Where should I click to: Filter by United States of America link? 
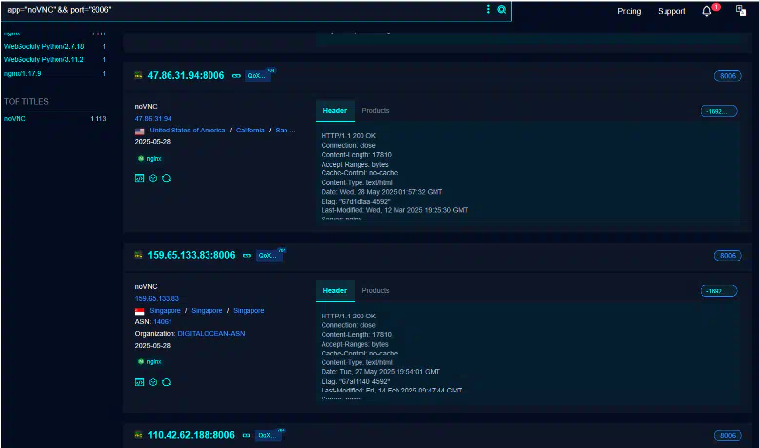point(187,131)
